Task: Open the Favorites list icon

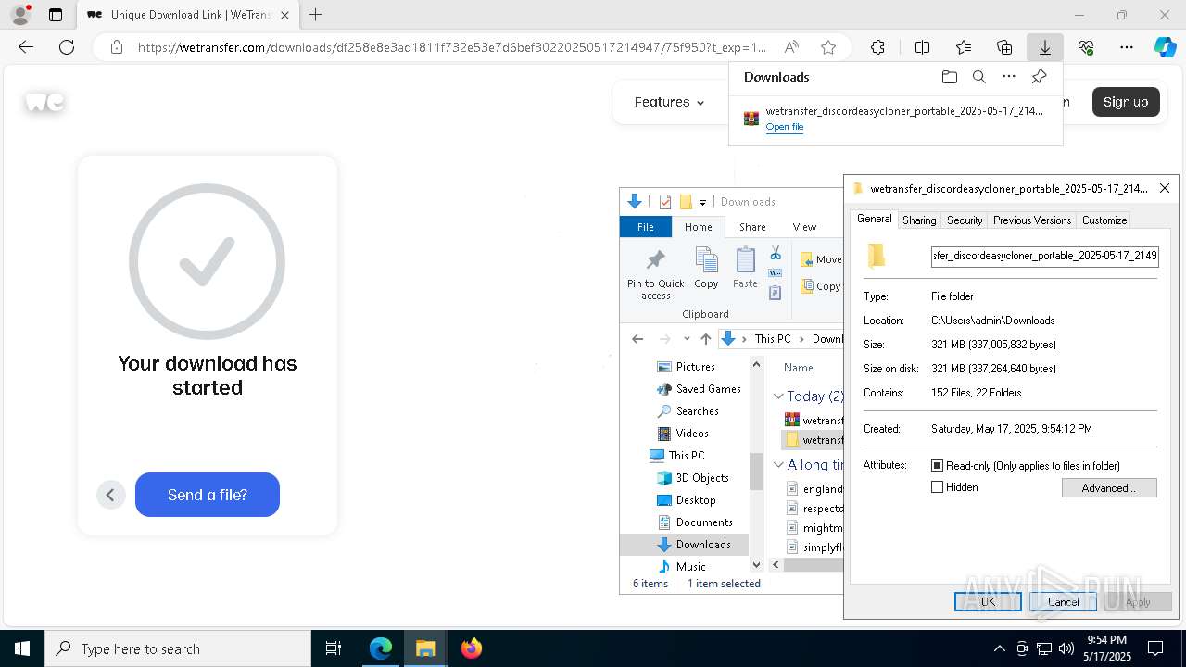Action: click(964, 47)
